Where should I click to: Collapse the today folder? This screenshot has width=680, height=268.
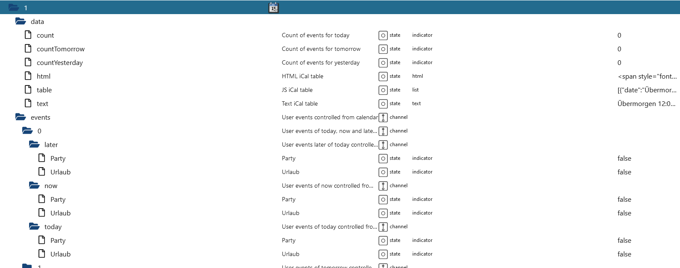34,227
